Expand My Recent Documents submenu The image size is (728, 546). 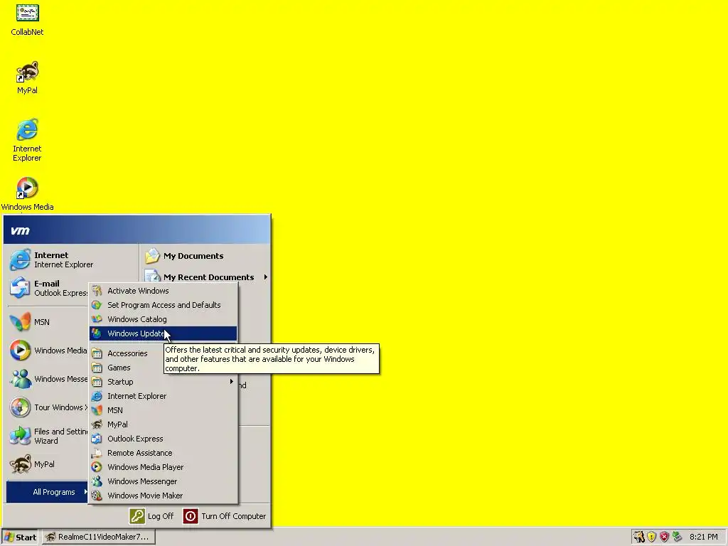point(205,277)
